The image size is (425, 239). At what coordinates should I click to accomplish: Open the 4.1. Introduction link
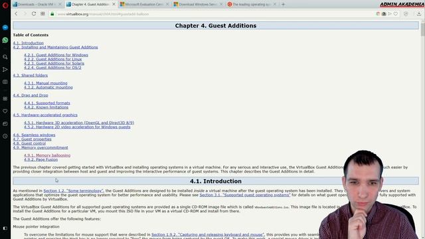point(28,42)
